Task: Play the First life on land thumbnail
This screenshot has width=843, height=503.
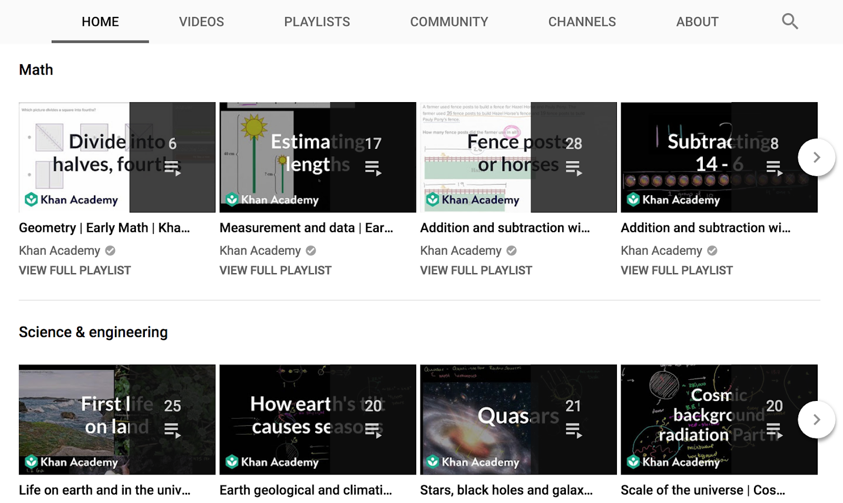Action: point(117,420)
